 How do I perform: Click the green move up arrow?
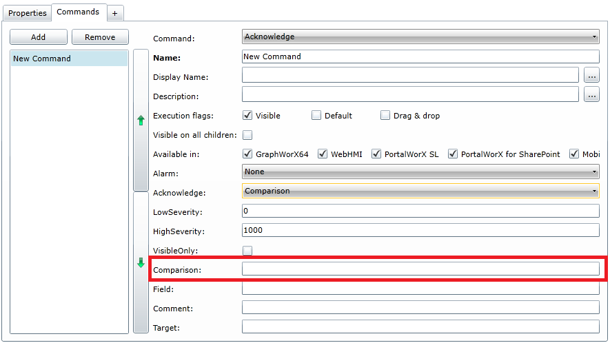pyautogui.click(x=141, y=121)
